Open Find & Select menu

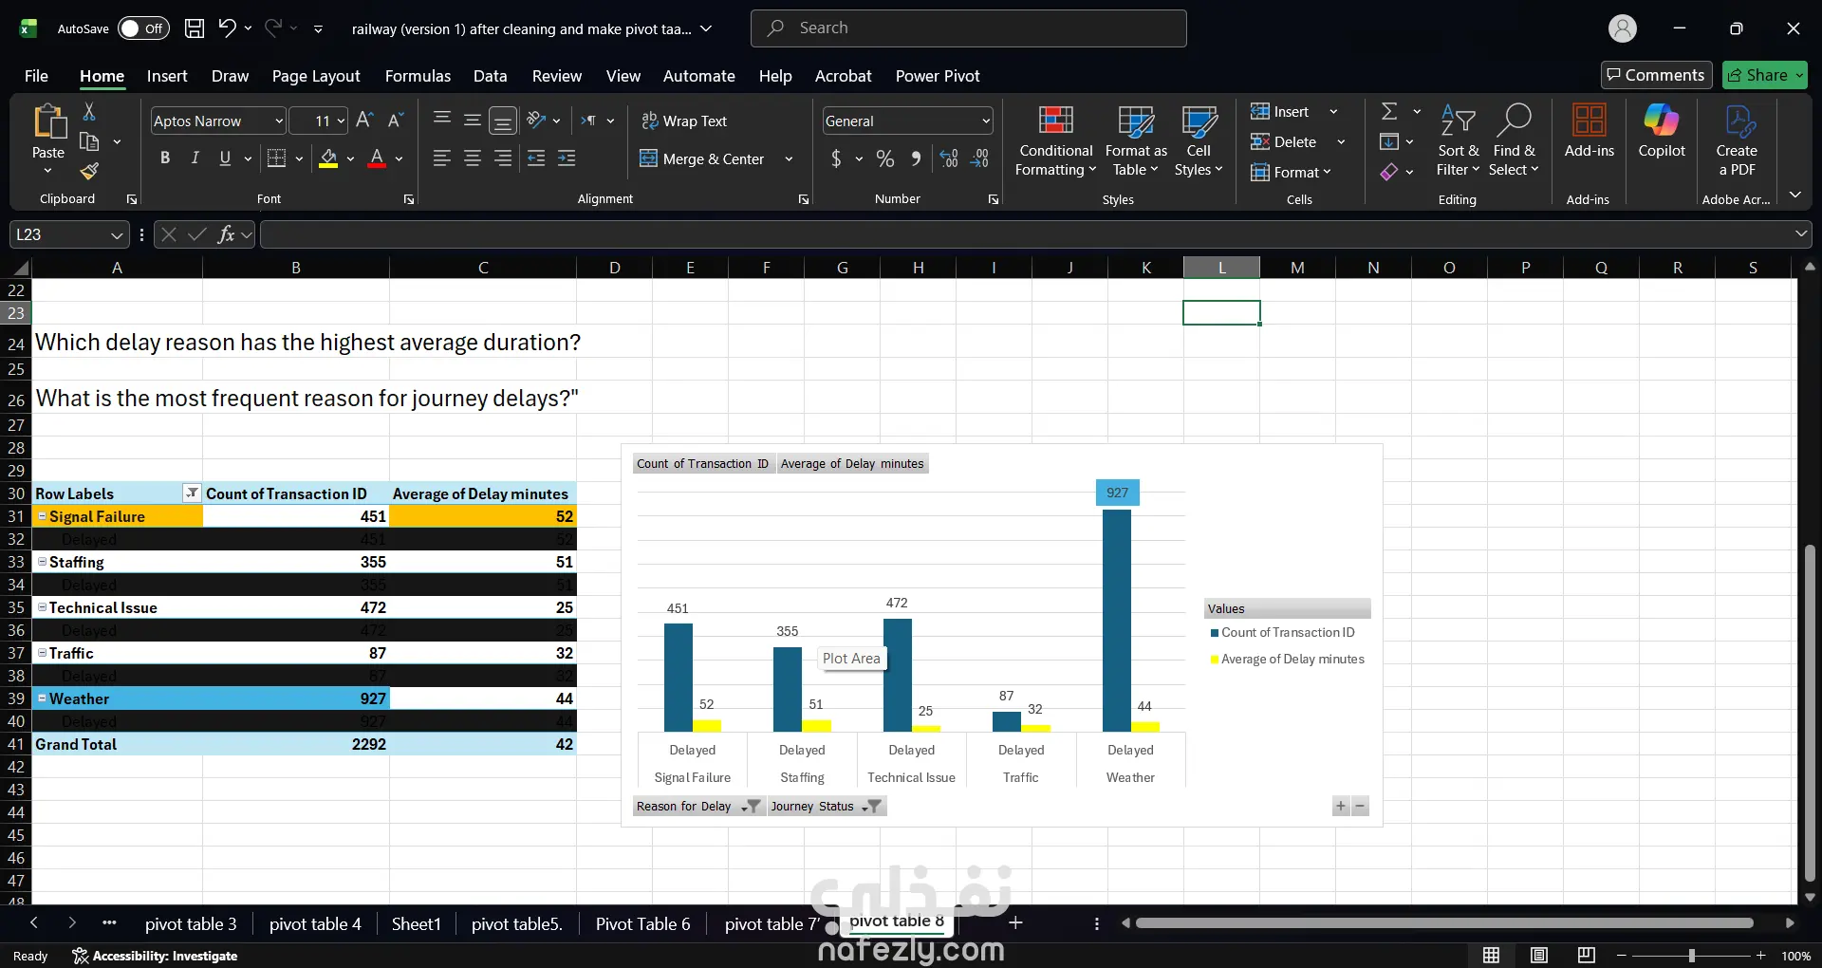click(1514, 142)
